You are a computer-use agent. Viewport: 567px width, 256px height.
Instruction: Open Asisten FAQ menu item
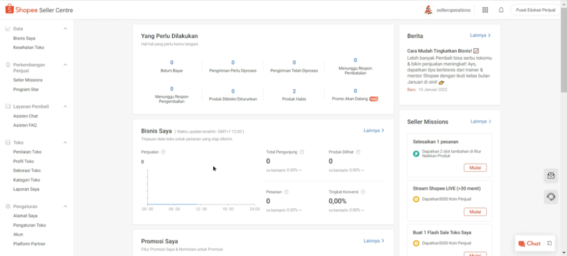click(25, 125)
